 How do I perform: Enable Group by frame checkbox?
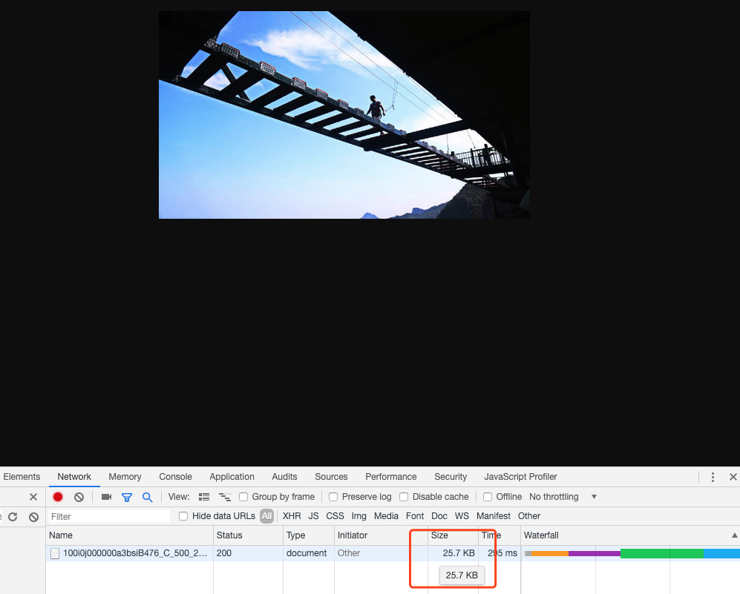pos(243,497)
